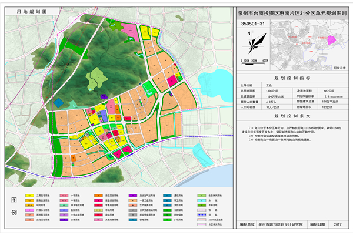
Task: Click the north arrow compass rose
Action: coord(251,42)
